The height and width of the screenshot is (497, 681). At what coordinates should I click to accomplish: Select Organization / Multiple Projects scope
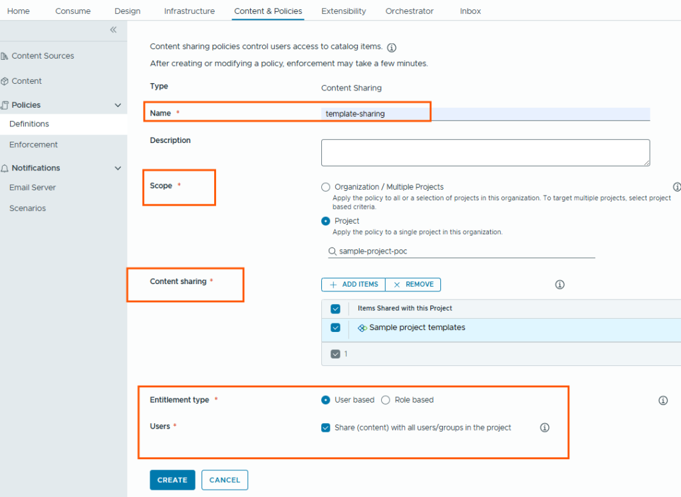[x=326, y=188]
